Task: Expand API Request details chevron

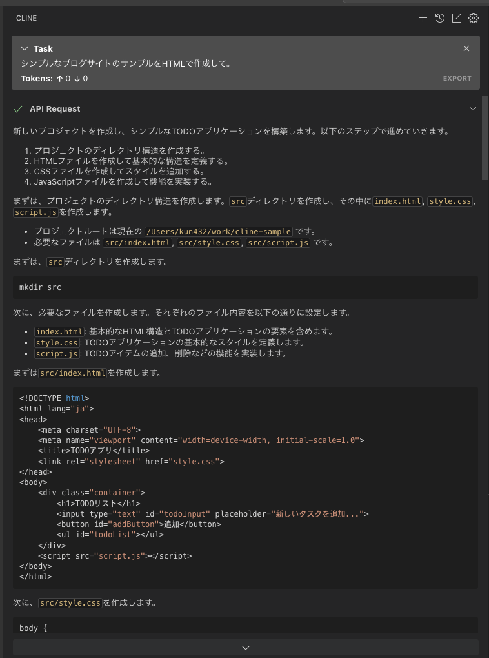Action: [x=473, y=108]
